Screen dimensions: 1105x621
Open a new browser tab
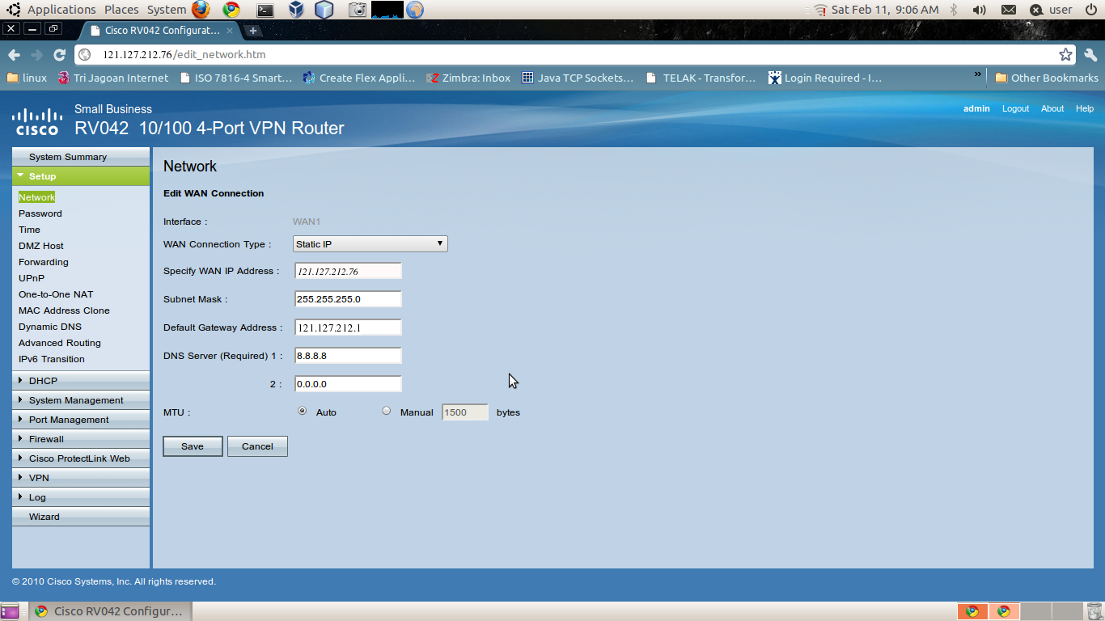pos(253,31)
